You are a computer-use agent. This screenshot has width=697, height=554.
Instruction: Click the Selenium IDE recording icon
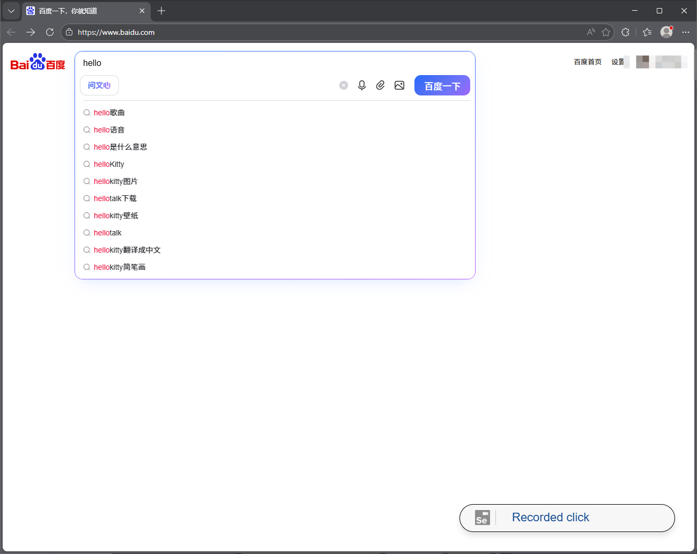coord(483,518)
